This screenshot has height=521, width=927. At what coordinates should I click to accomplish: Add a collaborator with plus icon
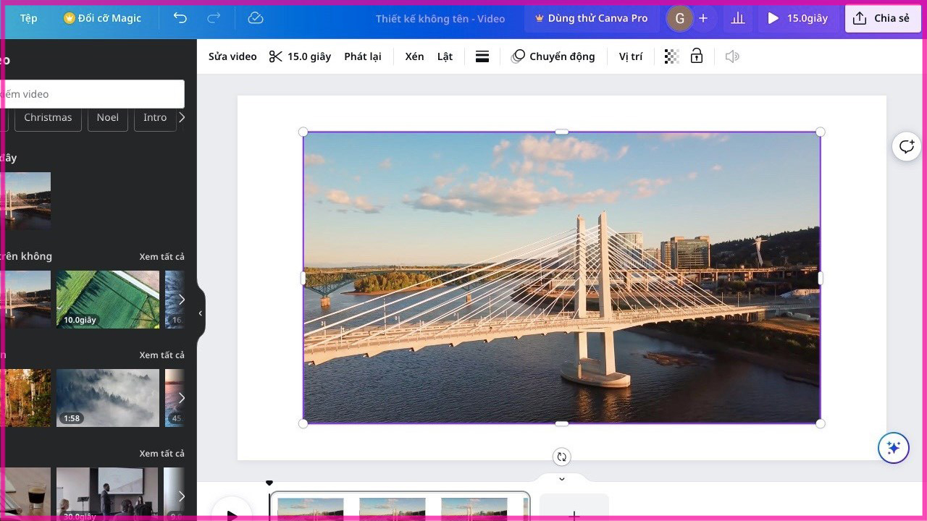click(703, 19)
